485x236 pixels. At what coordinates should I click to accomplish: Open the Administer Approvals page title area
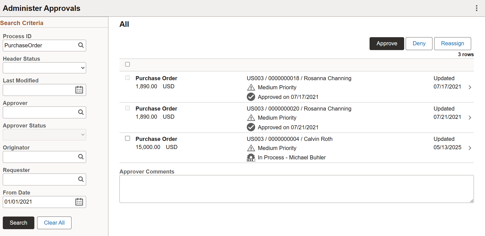click(x=41, y=8)
